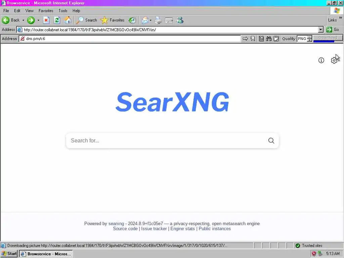This screenshot has height=258, width=344.
Task: Click the Edit page toolbar icon
Action: point(169,20)
